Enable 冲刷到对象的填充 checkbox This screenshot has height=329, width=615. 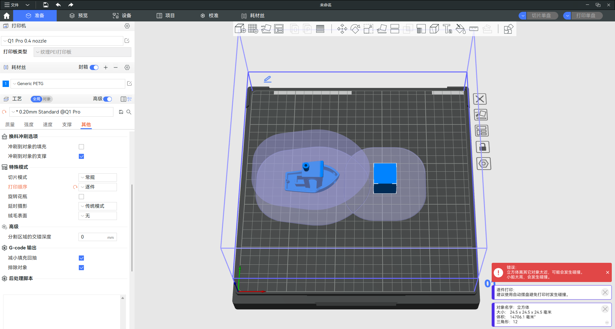tap(81, 147)
